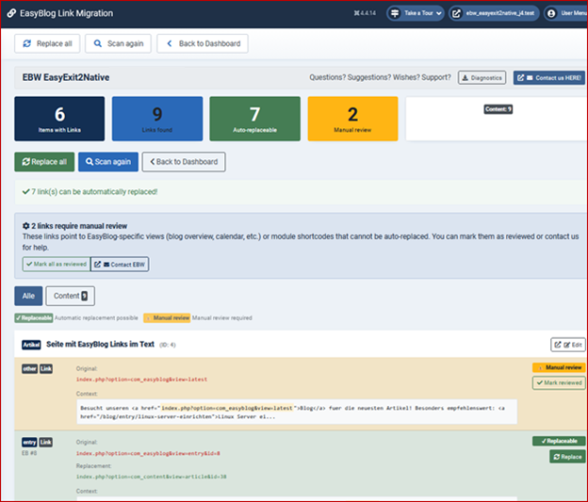The height and width of the screenshot is (502, 588).
Task: Click the download icon in Diagnostics button
Action: tap(465, 78)
